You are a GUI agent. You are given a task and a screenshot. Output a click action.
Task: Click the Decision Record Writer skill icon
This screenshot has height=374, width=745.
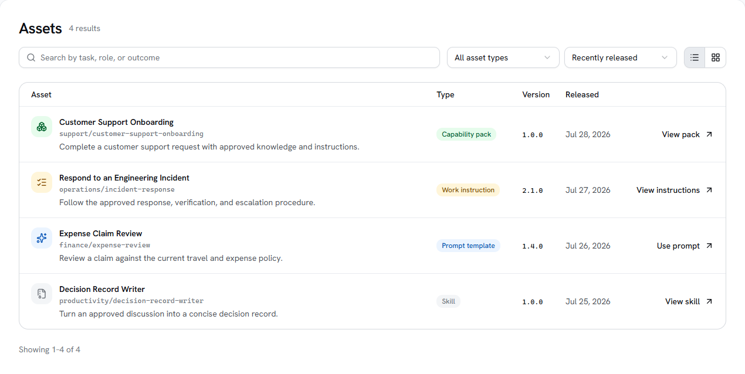(x=42, y=294)
